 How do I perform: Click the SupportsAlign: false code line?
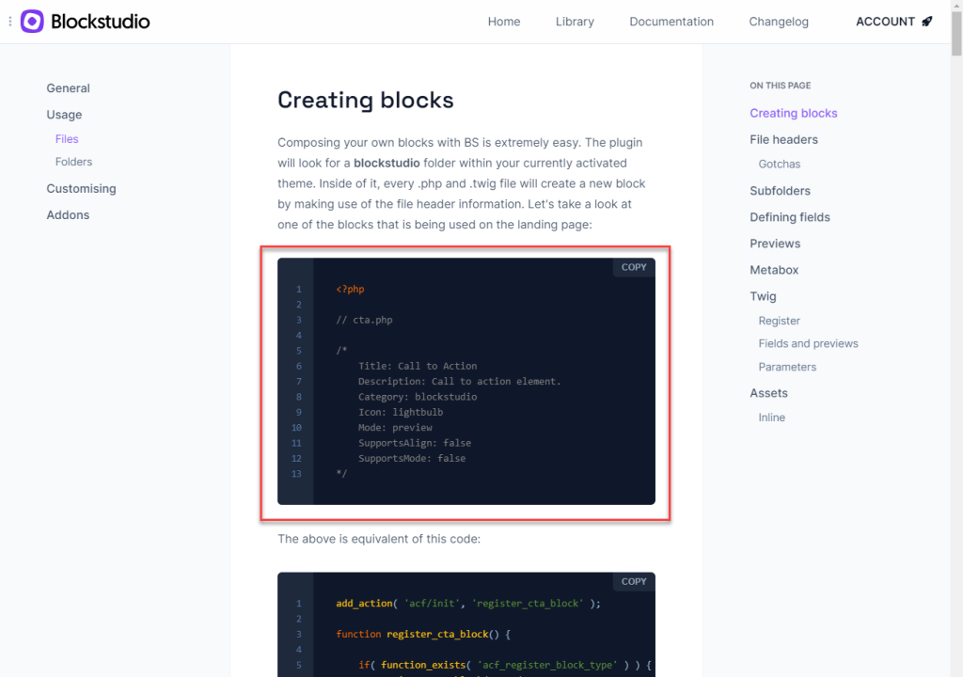(x=415, y=442)
